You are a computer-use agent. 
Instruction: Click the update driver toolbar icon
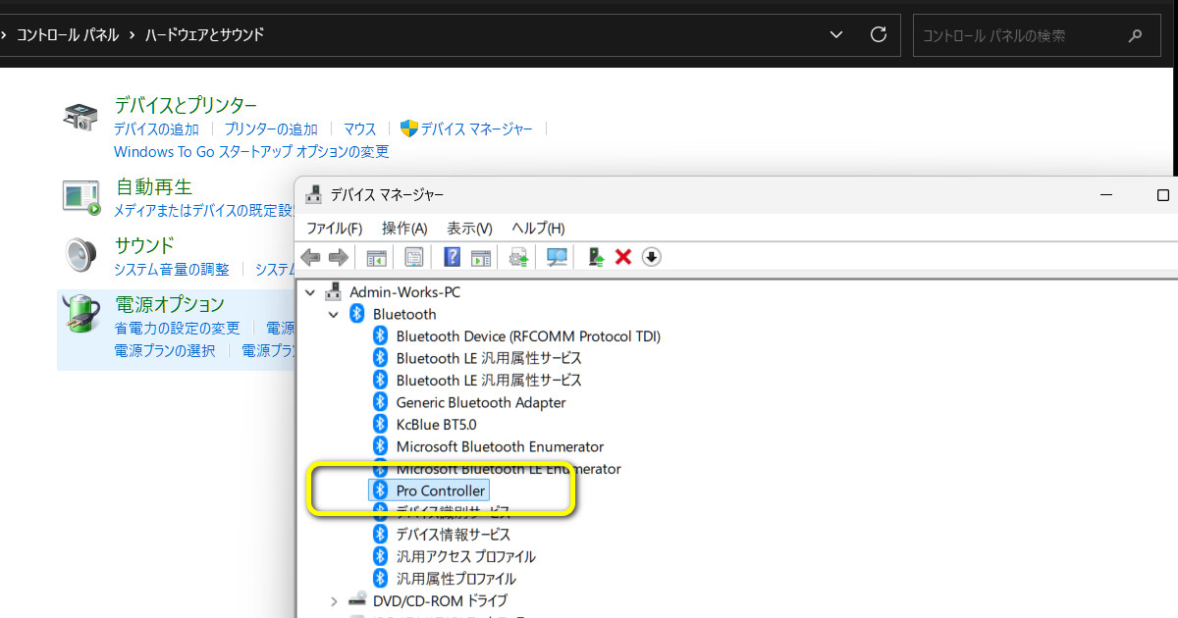[595, 257]
